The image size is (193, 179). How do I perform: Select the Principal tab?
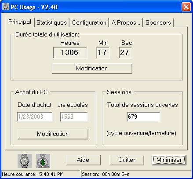20,22
